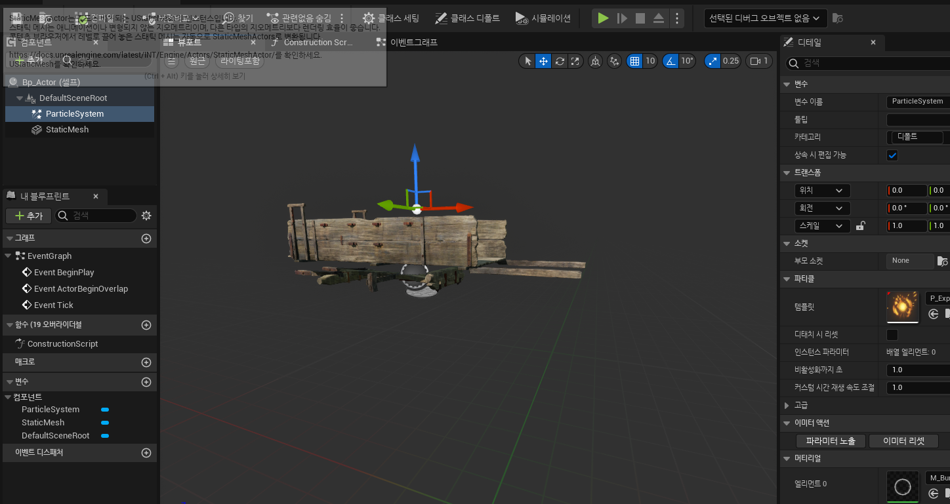Click the 변수 이름 ParticleSystem name field
This screenshot has width=950, height=504.
(x=918, y=102)
